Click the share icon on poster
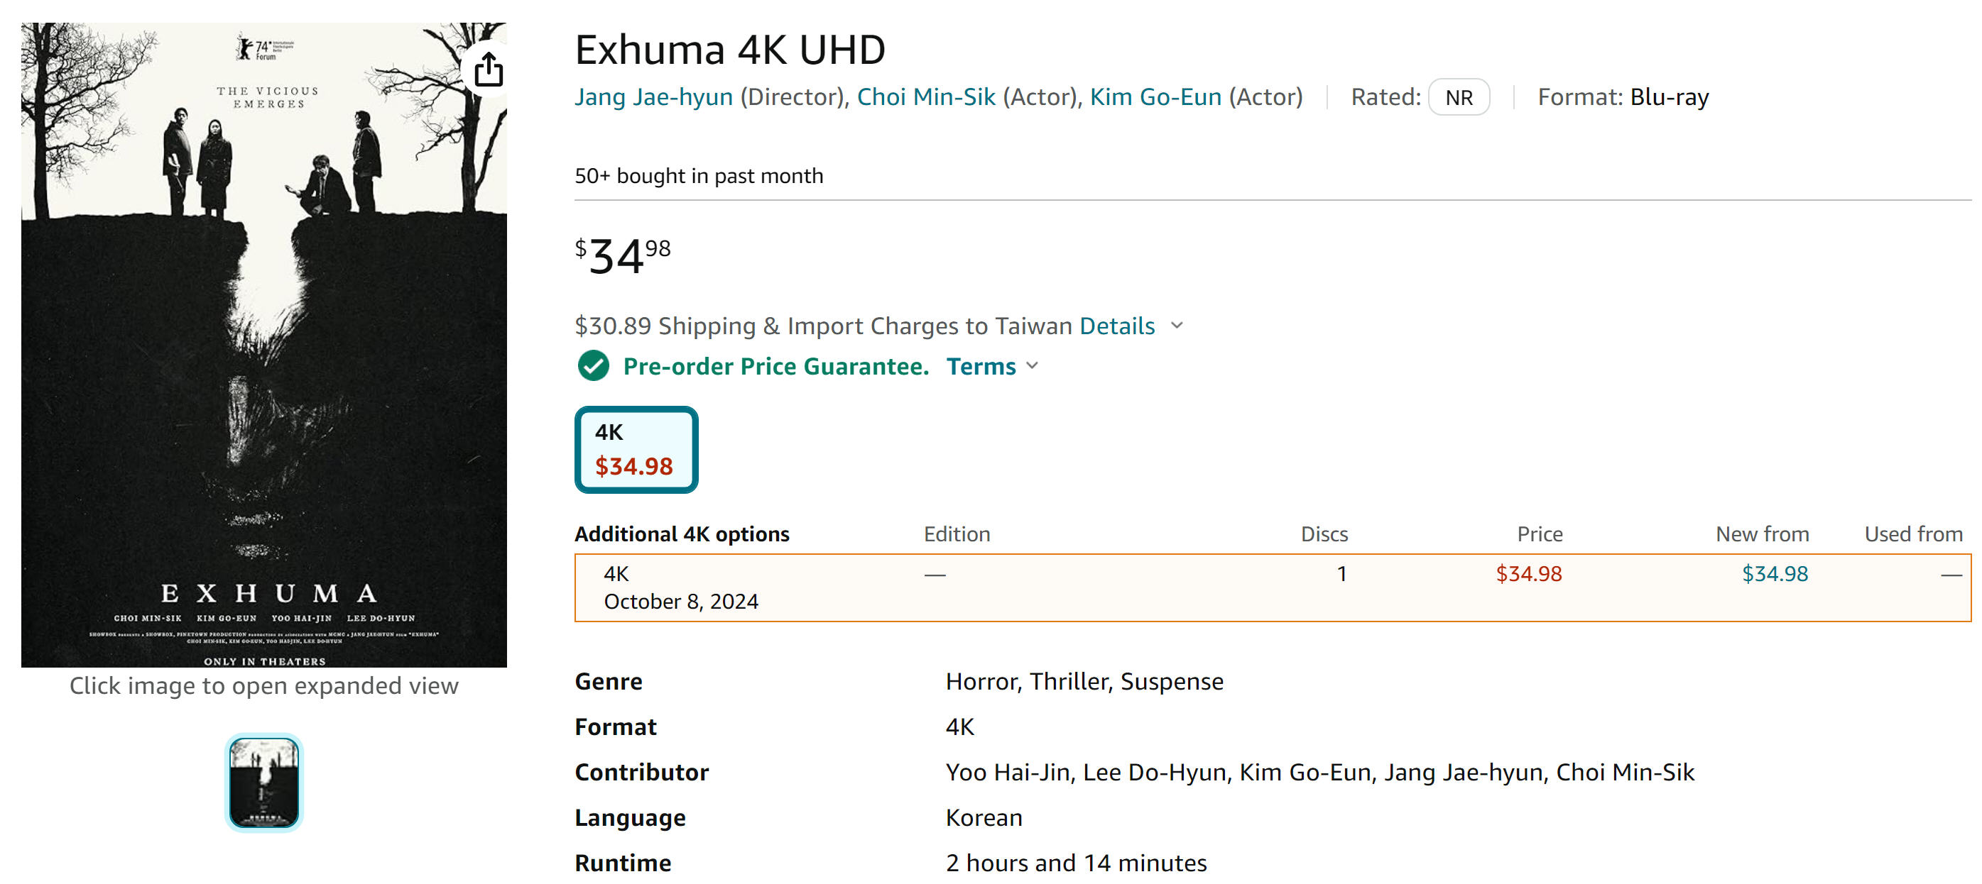This screenshot has height=884, width=1982. tap(489, 71)
